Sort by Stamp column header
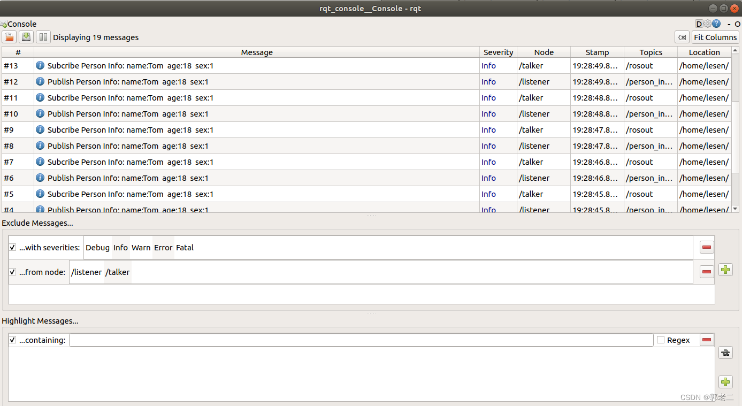This screenshot has width=742, height=406. (597, 52)
